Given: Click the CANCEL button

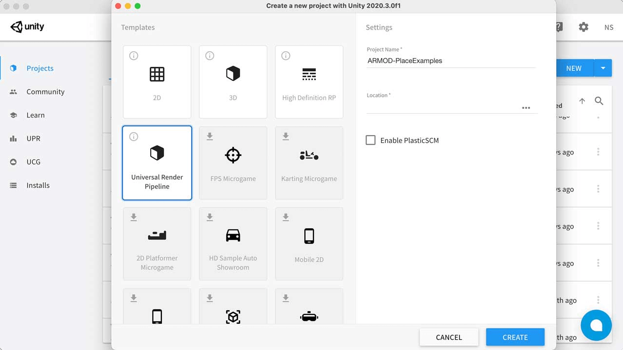Looking at the screenshot, I should point(449,337).
